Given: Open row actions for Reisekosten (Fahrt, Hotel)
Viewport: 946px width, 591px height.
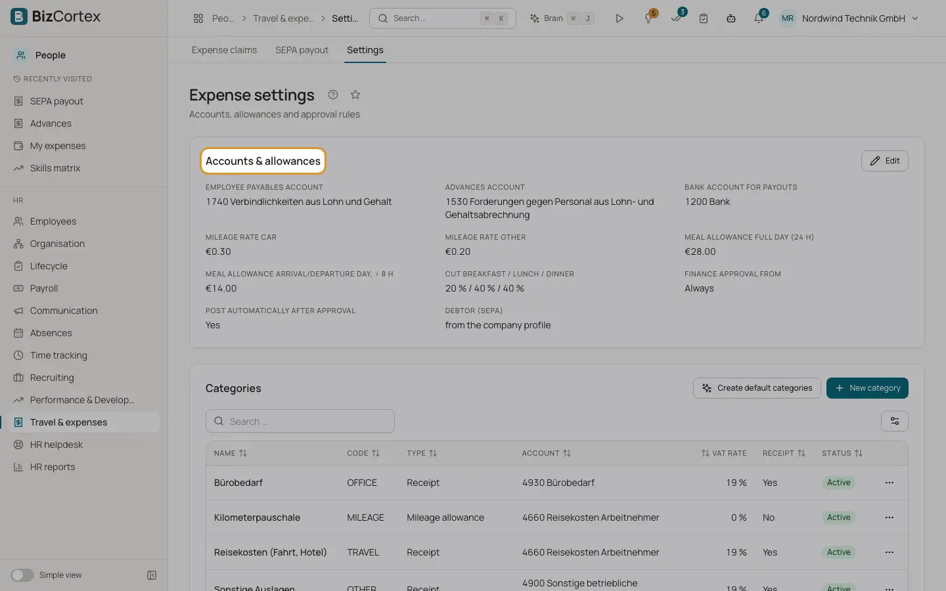Looking at the screenshot, I should click(x=890, y=552).
